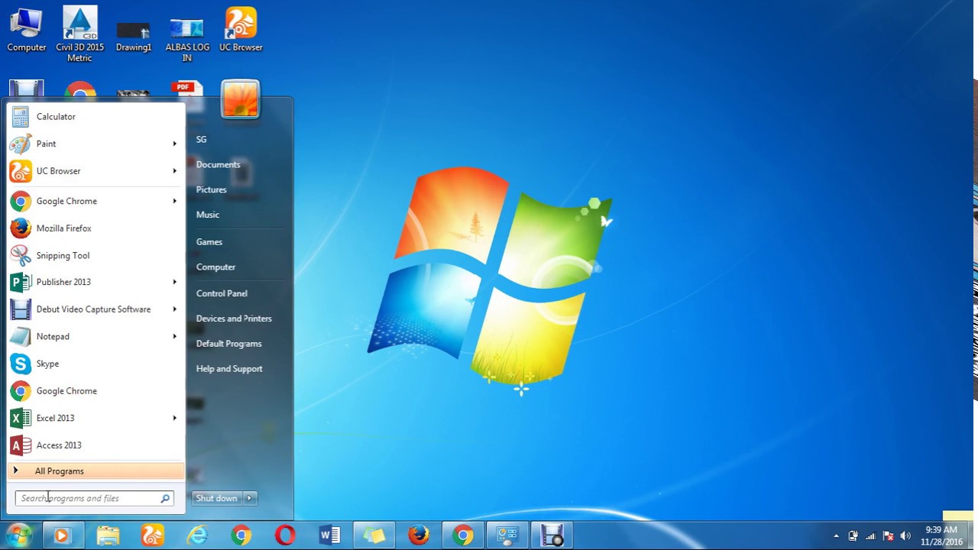Open the Shut down options arrow

pos(249,498)
